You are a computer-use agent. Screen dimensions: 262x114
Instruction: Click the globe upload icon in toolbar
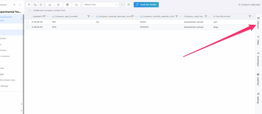pos(67,5)
